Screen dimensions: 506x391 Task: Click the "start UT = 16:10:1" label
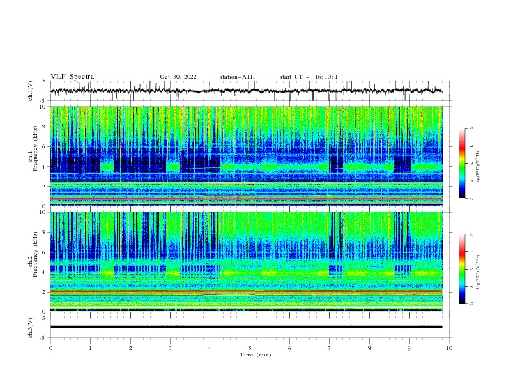[x=309, y=77]
